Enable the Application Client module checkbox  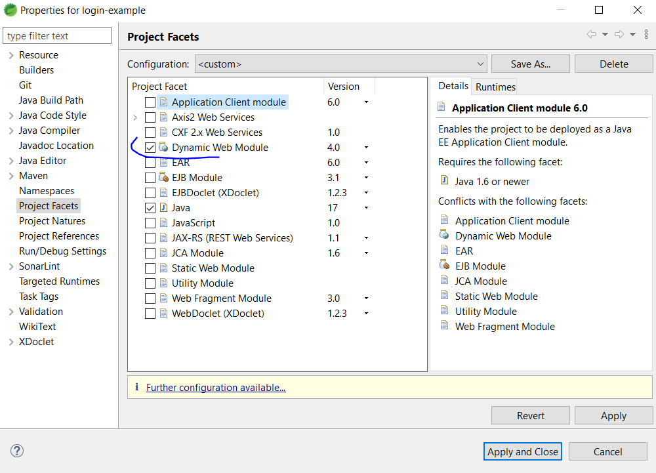point(150,102)
